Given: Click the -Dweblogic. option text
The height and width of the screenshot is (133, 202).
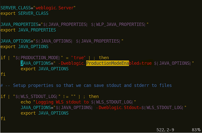Looking at the screenshot, I should point(71,63).
